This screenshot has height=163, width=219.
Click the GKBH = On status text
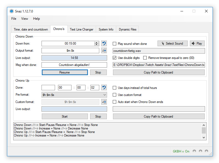181,151
